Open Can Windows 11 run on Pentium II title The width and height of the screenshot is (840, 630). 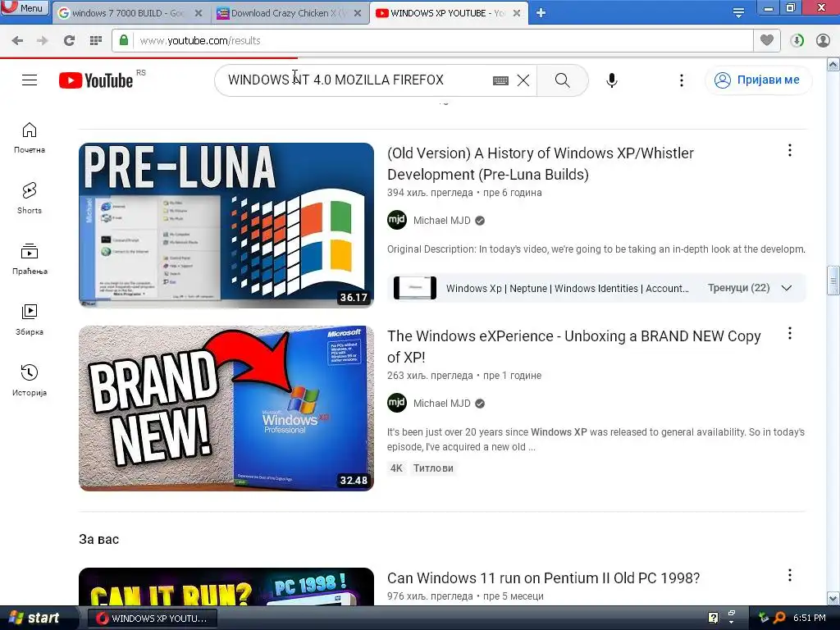click(x=543, y=578)
